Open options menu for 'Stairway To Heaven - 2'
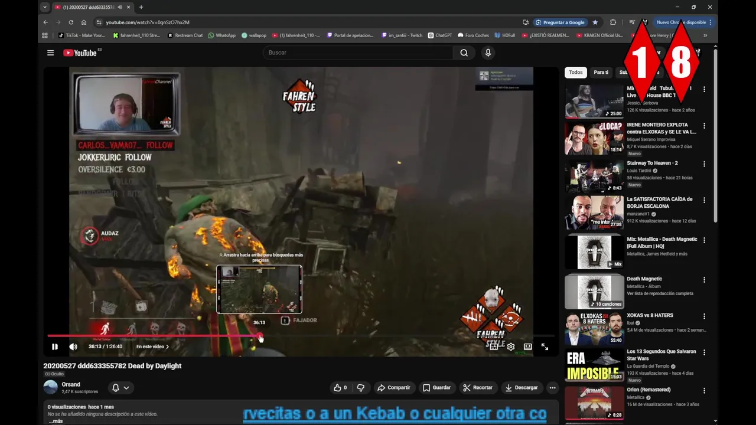756x425 pixels. coord(704,165)
